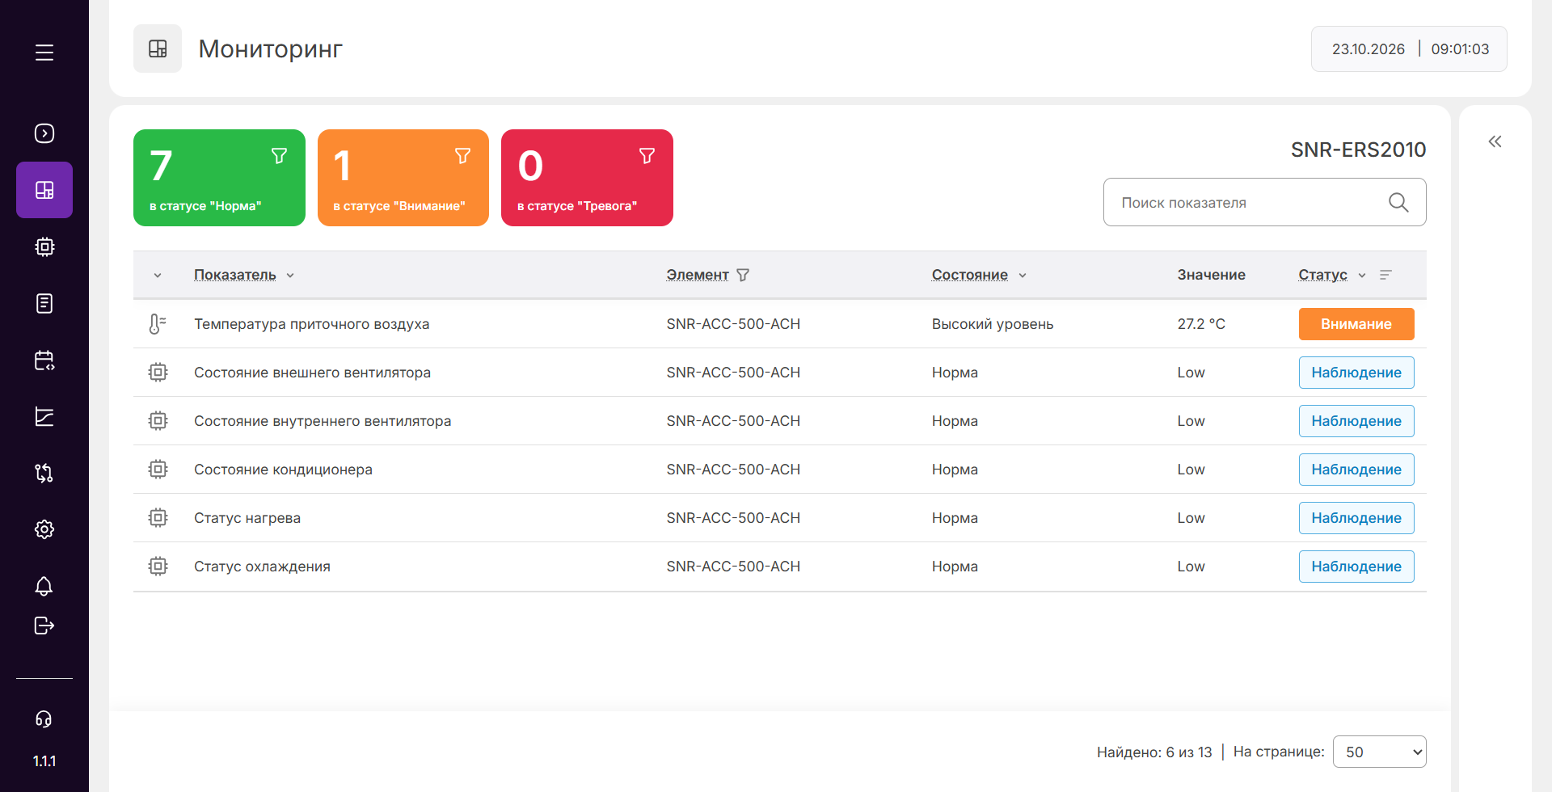Filter by the 0 'Тревога' status card

coord(587,178)
